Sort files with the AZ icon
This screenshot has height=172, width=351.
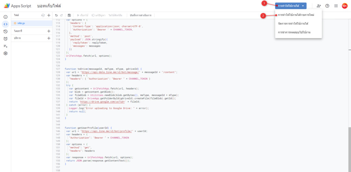coord(43,15)
